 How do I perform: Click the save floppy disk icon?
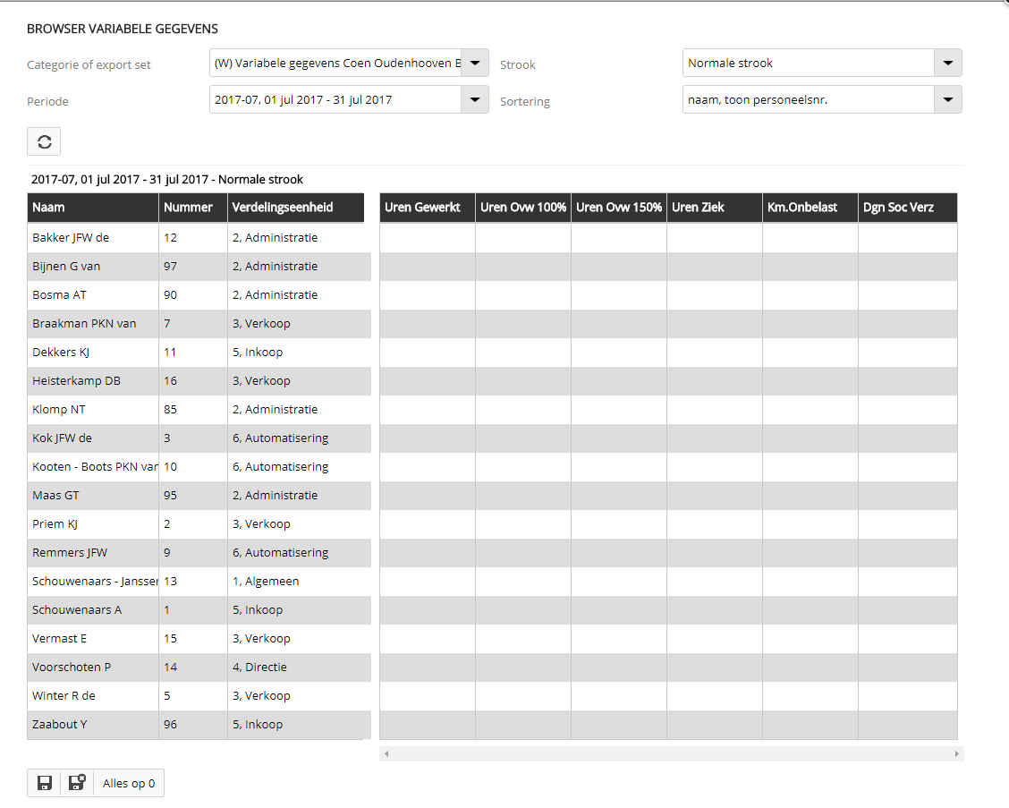[x=44, y=784]
